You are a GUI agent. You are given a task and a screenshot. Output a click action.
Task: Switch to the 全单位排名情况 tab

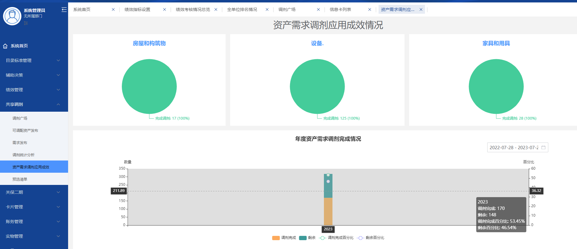242,9
